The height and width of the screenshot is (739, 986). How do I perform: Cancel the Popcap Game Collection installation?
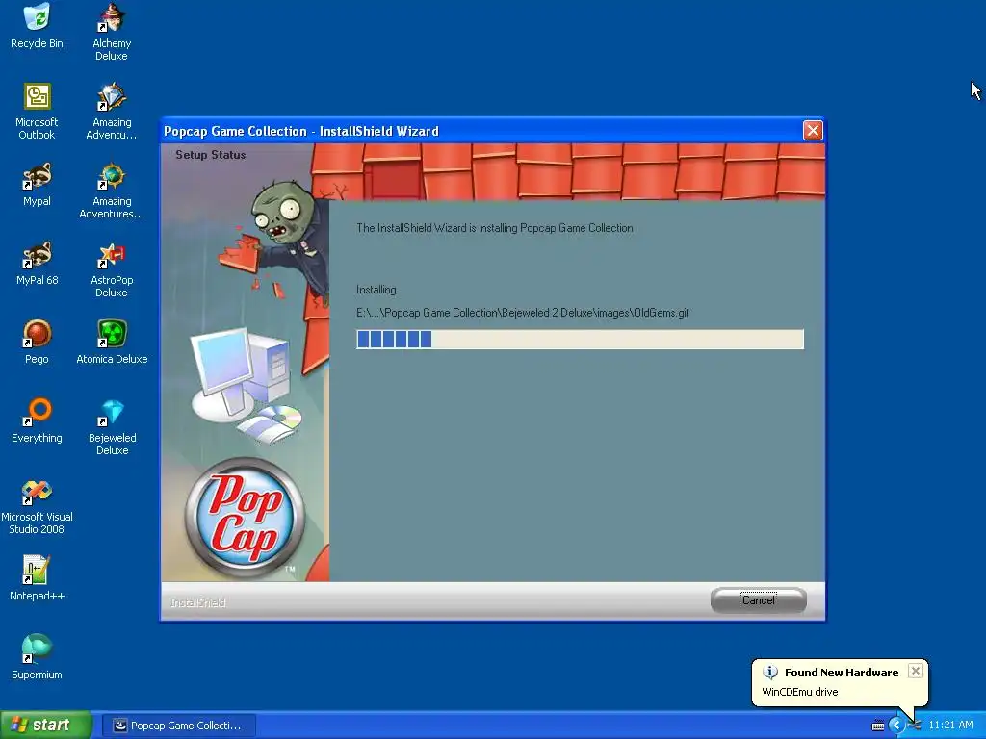coord(759,600)
